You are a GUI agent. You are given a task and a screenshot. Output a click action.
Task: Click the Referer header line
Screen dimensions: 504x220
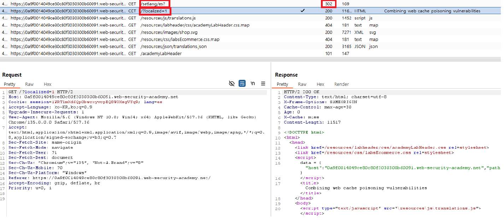[110, 178]
